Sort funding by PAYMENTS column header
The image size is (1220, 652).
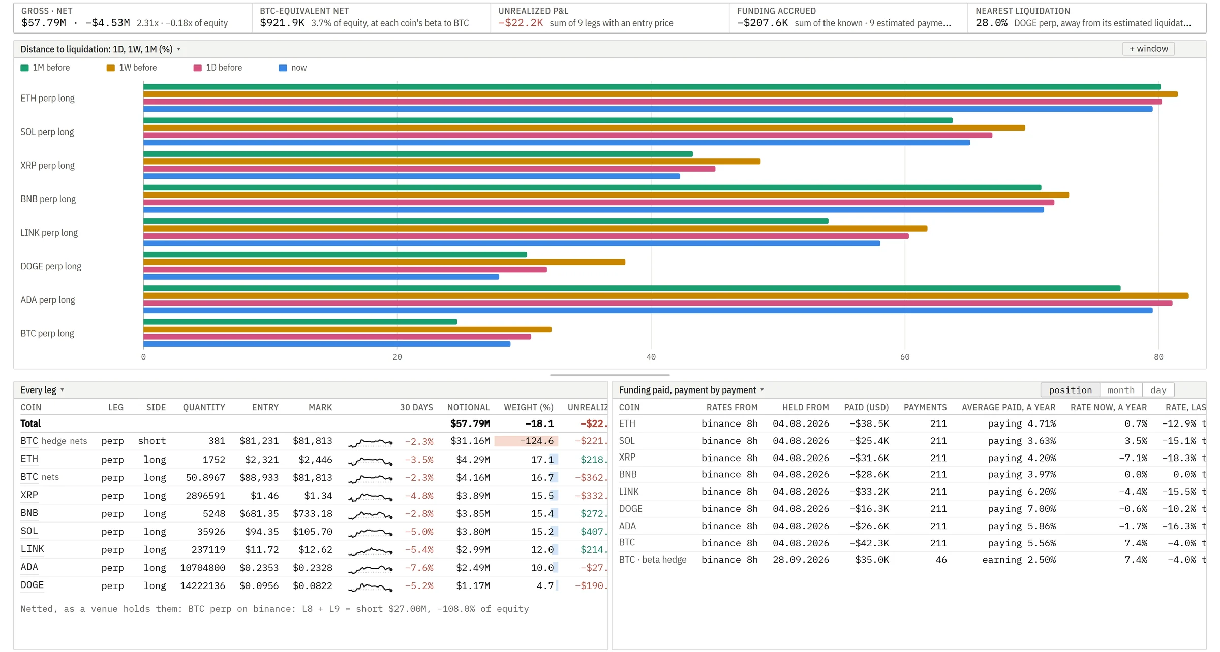click(925, 407)
